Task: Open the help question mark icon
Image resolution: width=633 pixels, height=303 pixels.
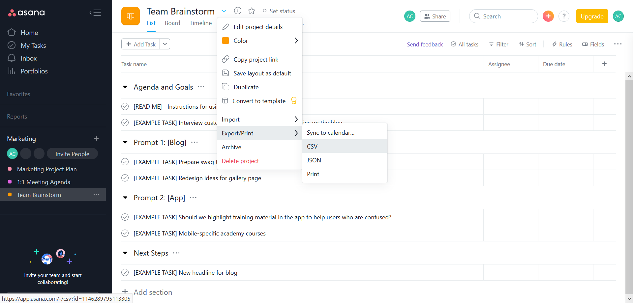Action: (564, 16)
